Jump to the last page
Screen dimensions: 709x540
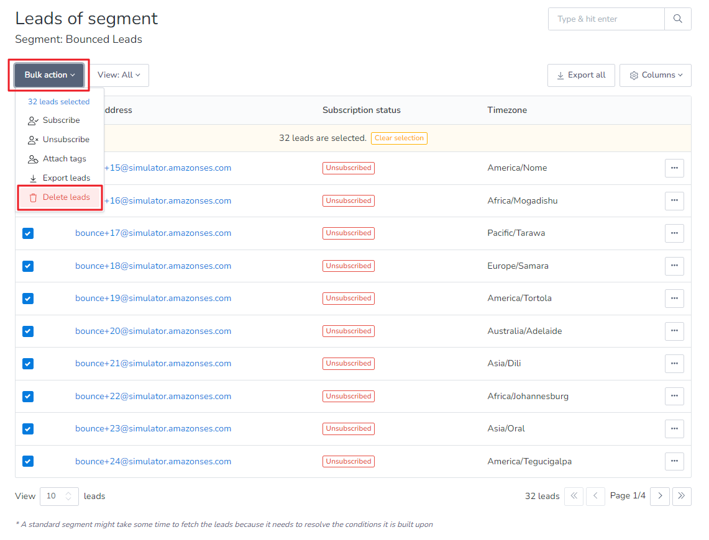(x=682, y=496)
